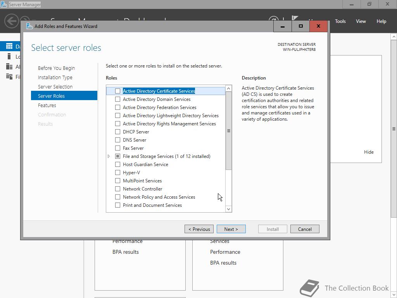The width and height of the screenshot is (397, 298).
Task: Open the File and Storage Services sidebar icon
Action: (9, 76)
